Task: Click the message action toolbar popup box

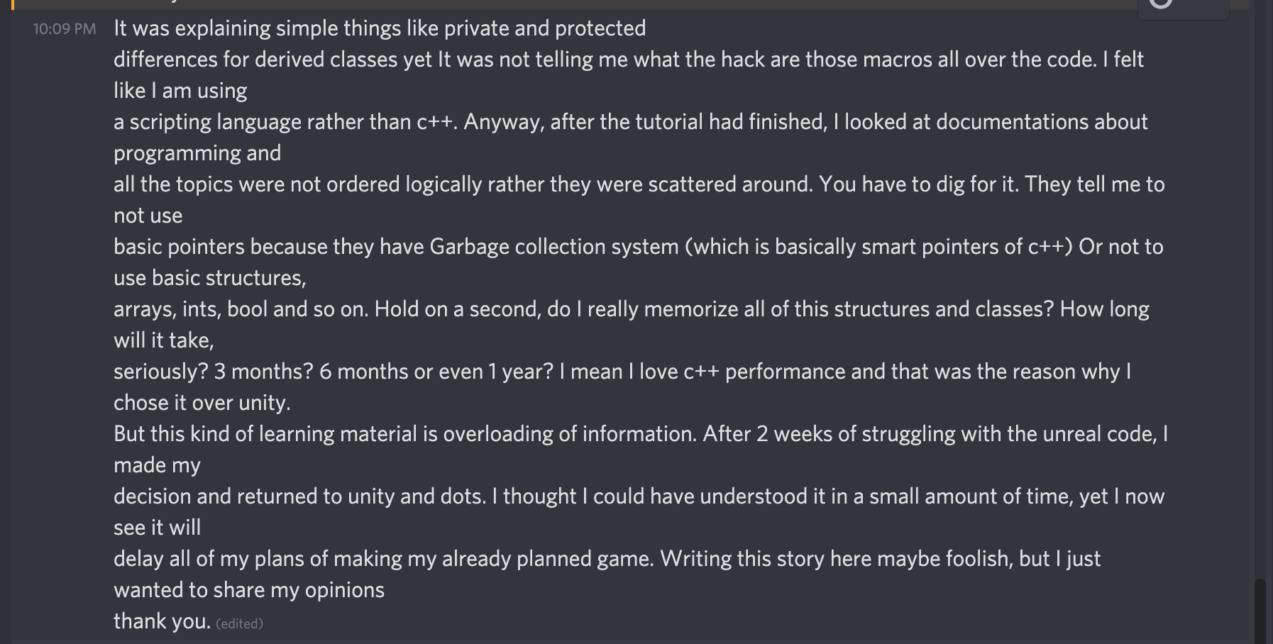Action: [1184, 9]
